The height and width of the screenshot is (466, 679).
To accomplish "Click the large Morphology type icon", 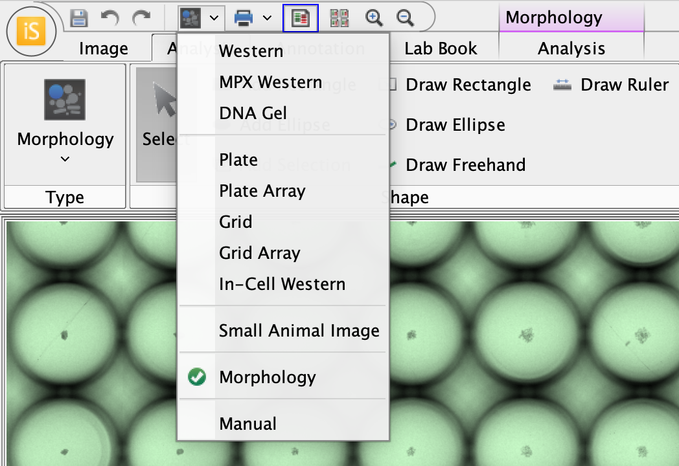I will point(65,100).
